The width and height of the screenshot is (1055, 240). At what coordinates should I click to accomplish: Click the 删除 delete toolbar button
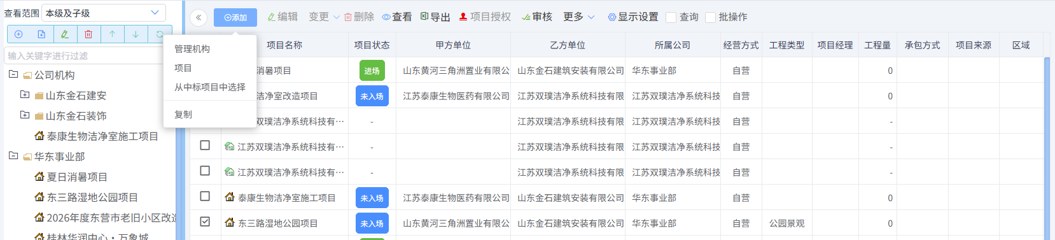click(360, 17)
